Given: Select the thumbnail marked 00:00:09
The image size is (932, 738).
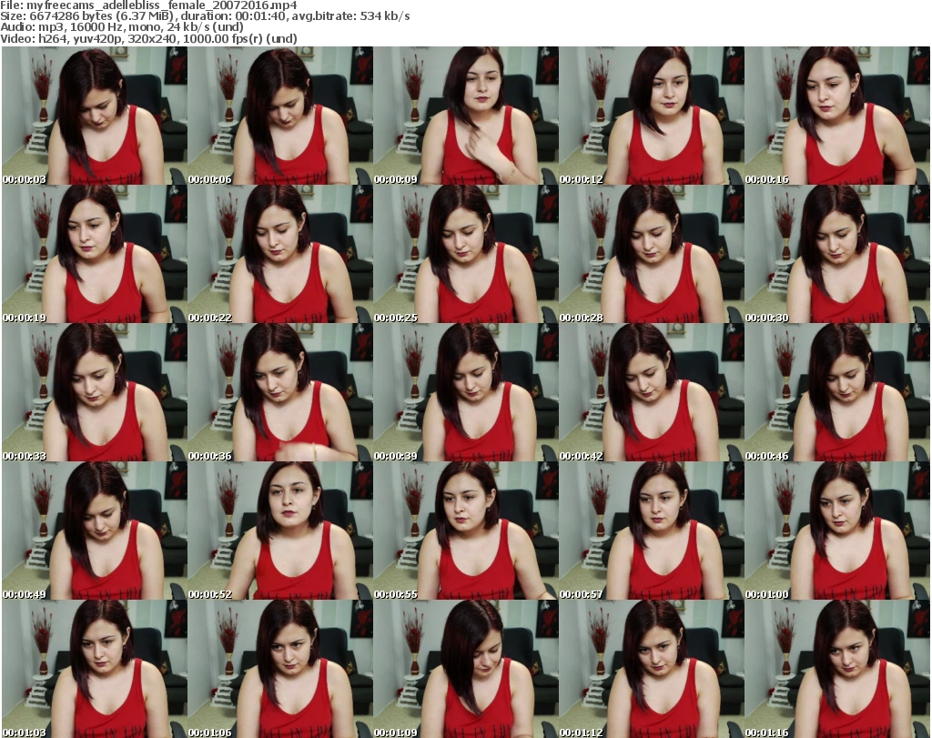Looking at the screenshot, I should click(466, 116).
